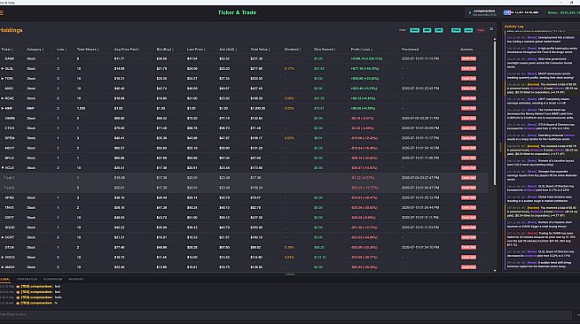Sort by Category column header
Screen dimensions: 580x324
(x=35, y=49)
